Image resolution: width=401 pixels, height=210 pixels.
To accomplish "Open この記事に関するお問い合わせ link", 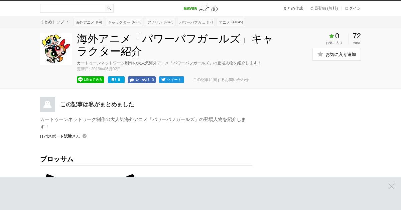I will pyautogui.click(x=221, y=80).
